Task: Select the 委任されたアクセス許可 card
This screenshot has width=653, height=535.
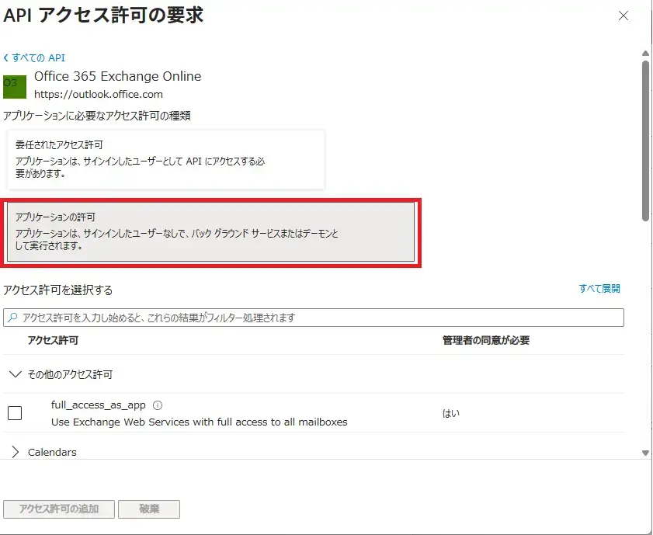Action: point(165,158)
